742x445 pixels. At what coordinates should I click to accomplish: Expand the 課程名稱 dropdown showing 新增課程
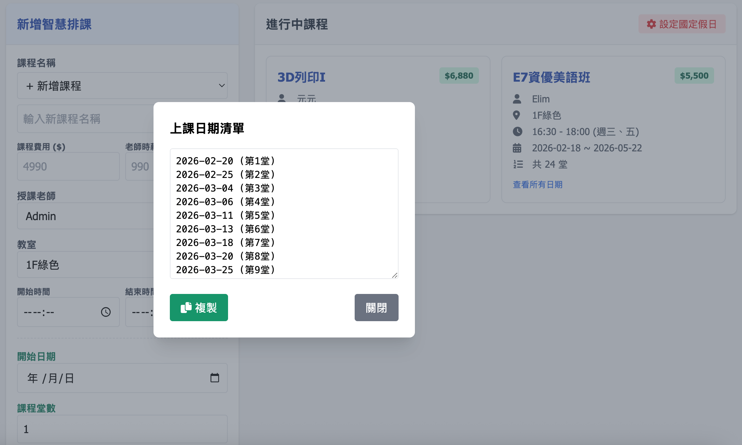pyautogui.click(x=122, y=86)
